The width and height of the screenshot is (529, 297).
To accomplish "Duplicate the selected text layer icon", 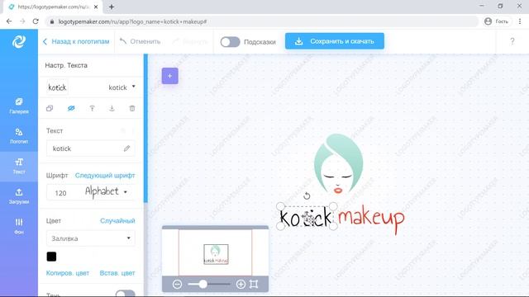I will [x=50, y=108].
